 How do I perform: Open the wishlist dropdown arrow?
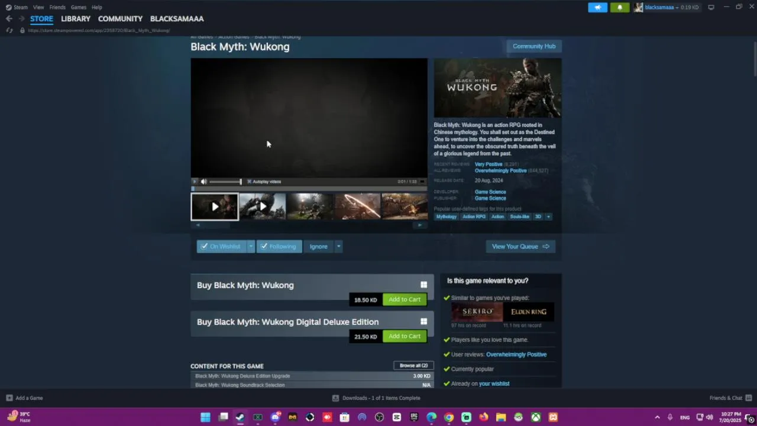click(x=251, y=246)
